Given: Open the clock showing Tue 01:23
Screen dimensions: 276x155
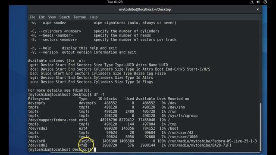Looking at the screenshot, I should 115,2.
